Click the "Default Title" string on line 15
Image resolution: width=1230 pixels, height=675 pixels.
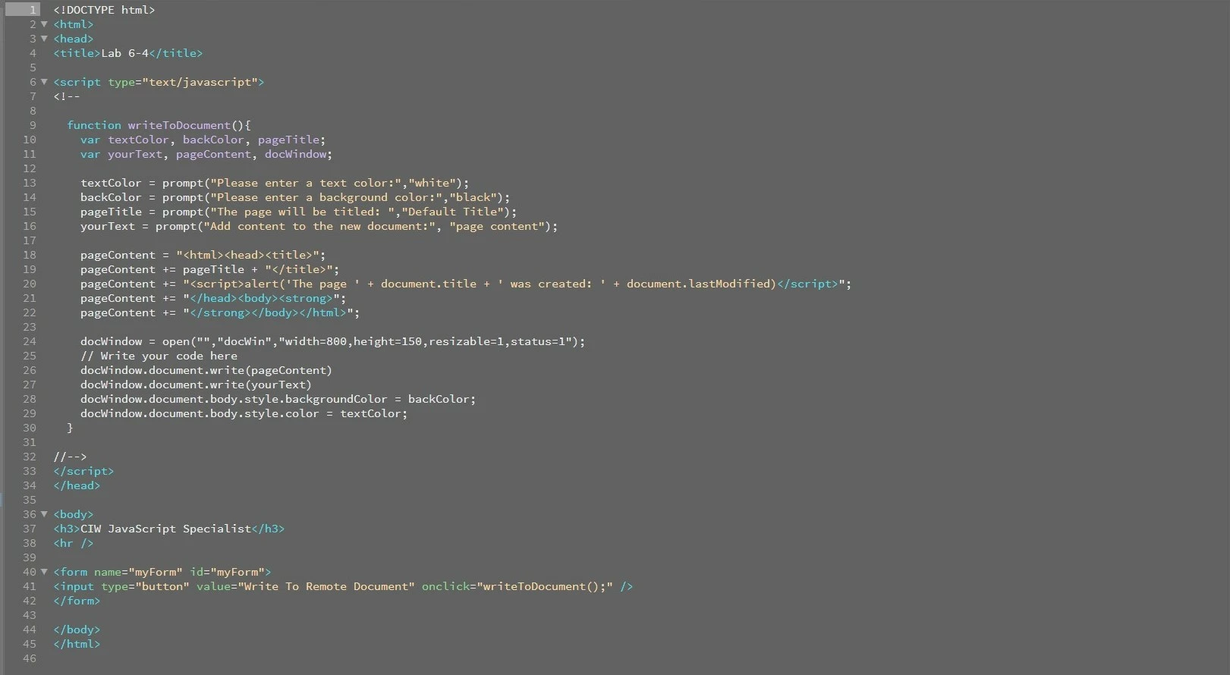coord(452,212)
